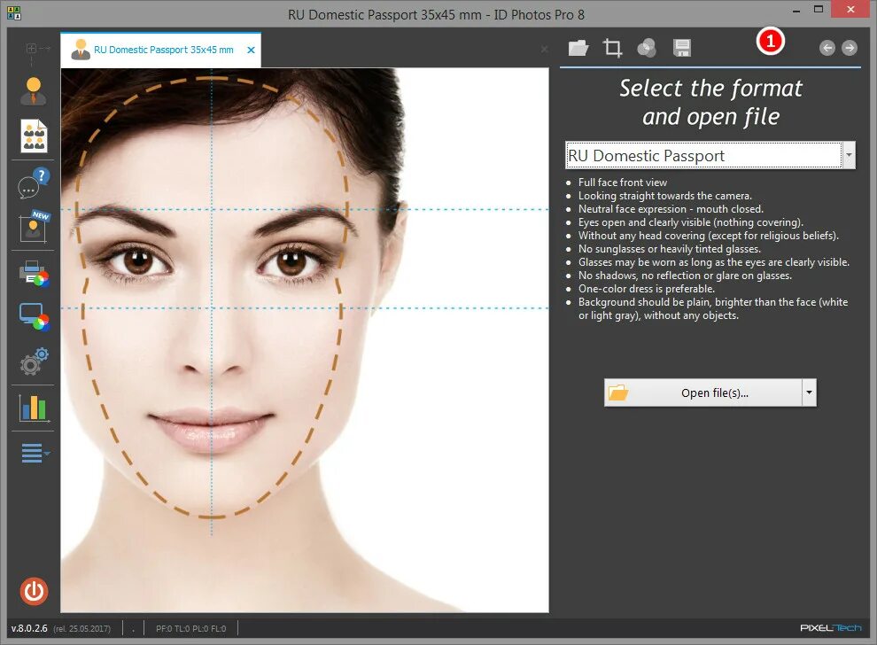Click 'No sunglasses or heavily tinted glasses' text

670,249
